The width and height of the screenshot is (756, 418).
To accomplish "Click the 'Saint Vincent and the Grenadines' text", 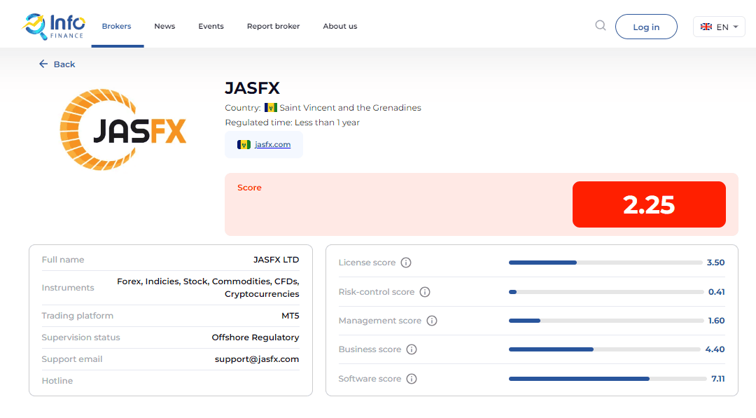I will (351, 108).
